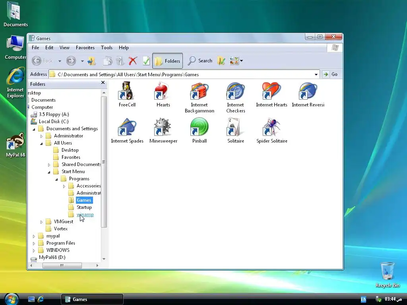Click the green checkmark toolbar icon
This screenshot has height=305, width=407.
(x=146, y=61)
